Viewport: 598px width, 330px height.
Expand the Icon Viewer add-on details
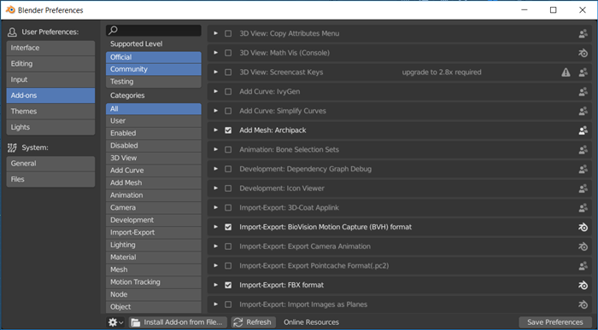215,188
